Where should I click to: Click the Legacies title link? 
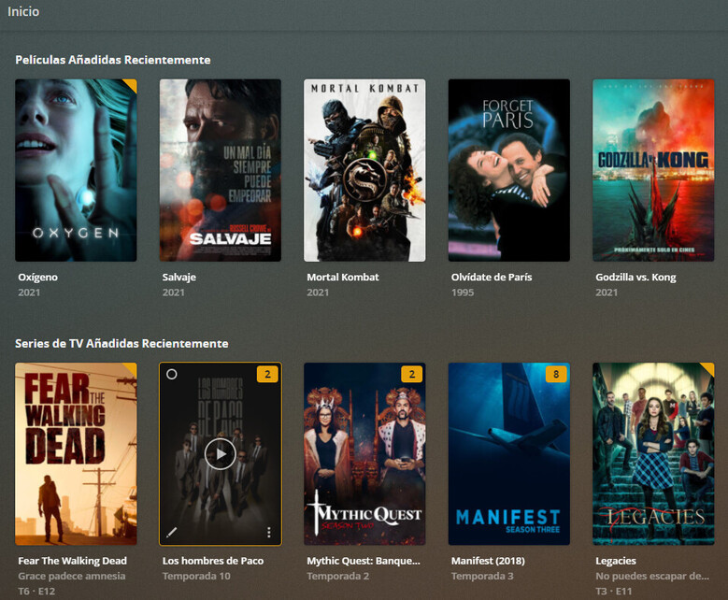click(x=616, y=561)
